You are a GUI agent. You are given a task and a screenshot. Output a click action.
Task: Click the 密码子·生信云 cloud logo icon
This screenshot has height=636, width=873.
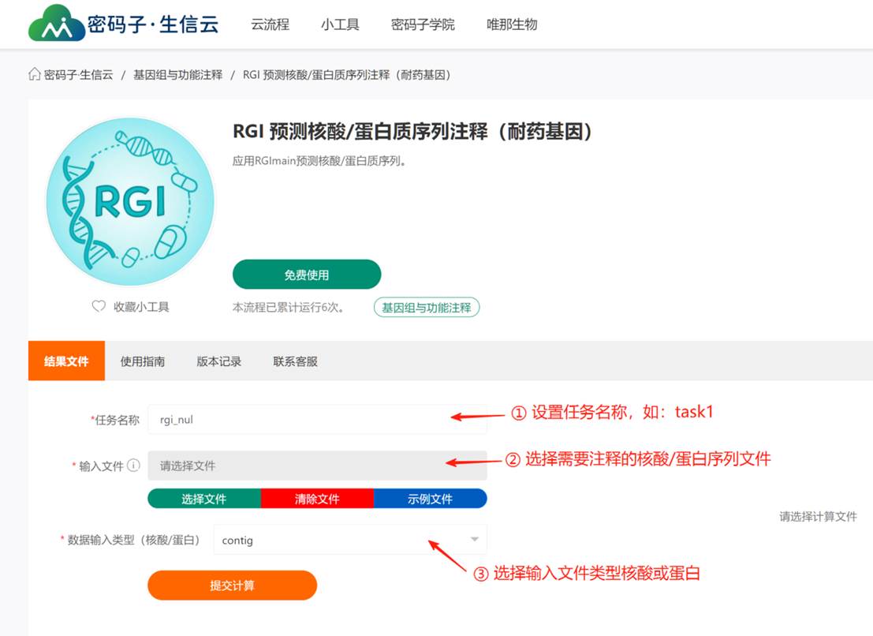[57, 24]
